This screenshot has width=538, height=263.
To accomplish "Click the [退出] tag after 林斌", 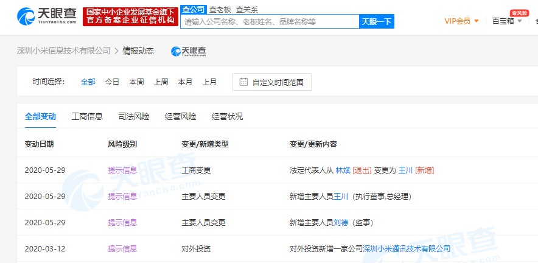I will [x=362, y=170].
